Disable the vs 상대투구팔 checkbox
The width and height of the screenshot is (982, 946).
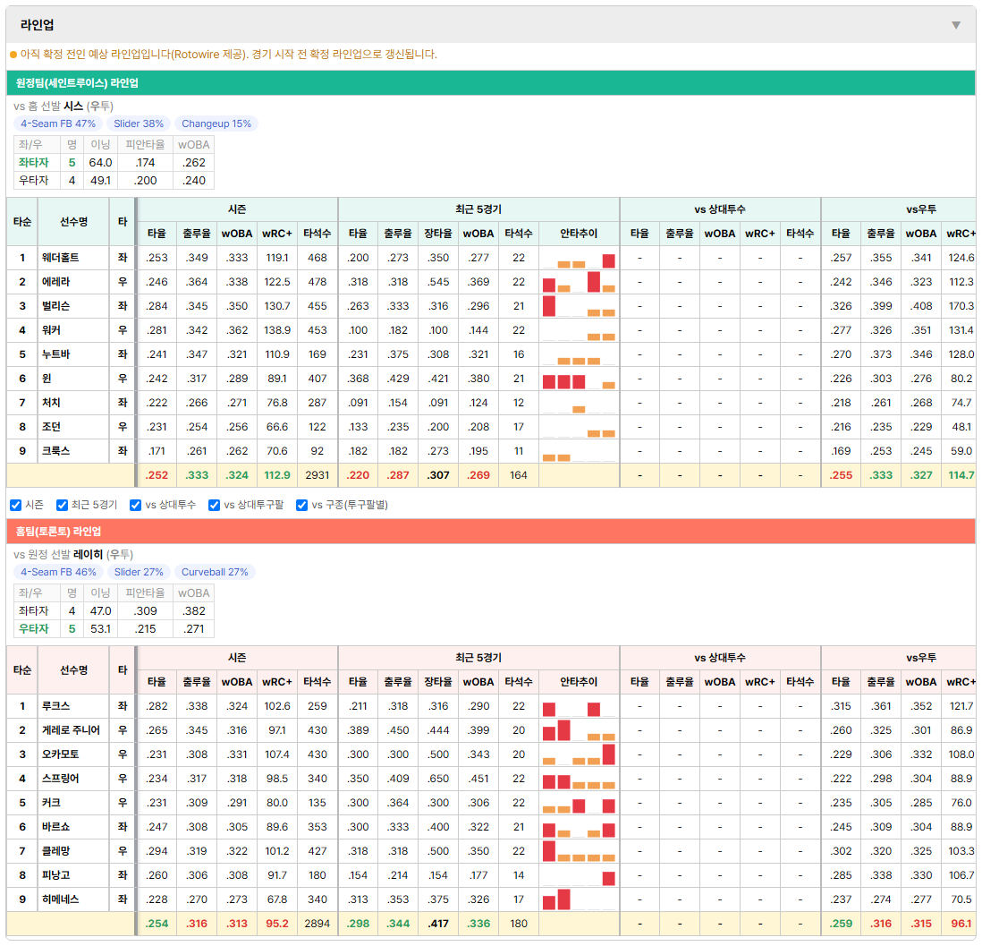214,506
